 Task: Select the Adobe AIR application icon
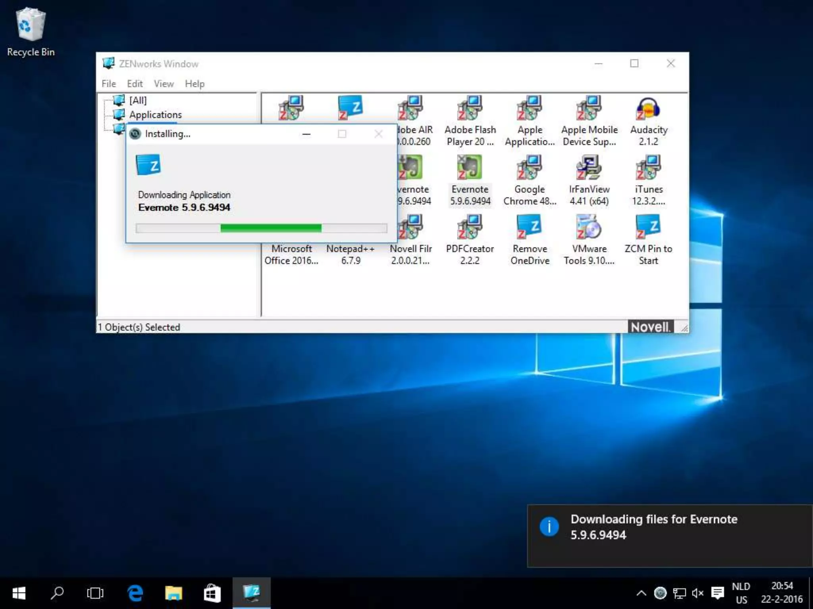410,108
